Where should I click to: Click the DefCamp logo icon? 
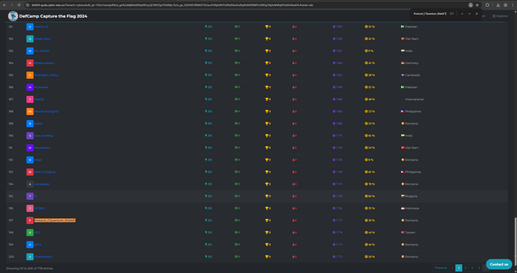(13, 16)
